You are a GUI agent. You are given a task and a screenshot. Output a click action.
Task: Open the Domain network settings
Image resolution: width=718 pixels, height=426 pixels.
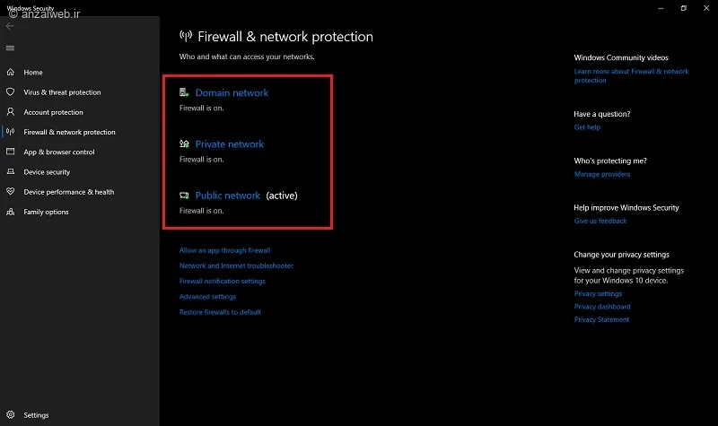tap(232, 93)
